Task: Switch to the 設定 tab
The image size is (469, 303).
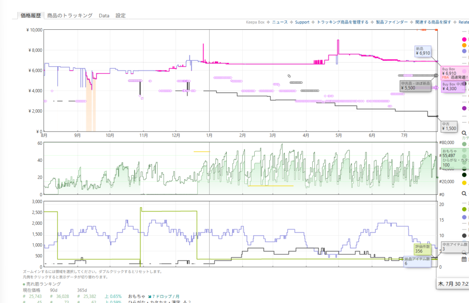Action: pyautogui.click(x=120, y=16)
